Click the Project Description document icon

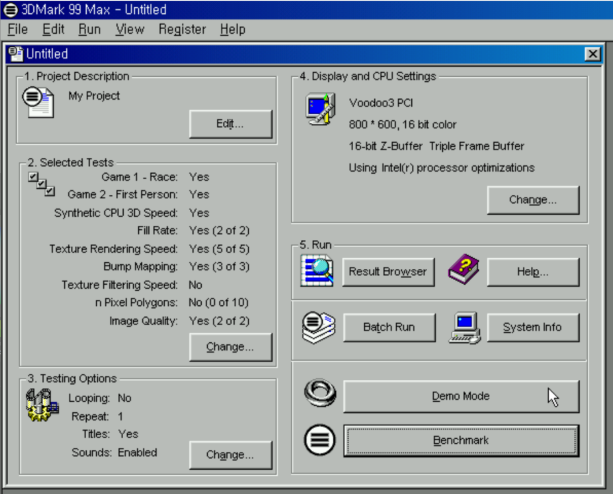tap(38, 102)
